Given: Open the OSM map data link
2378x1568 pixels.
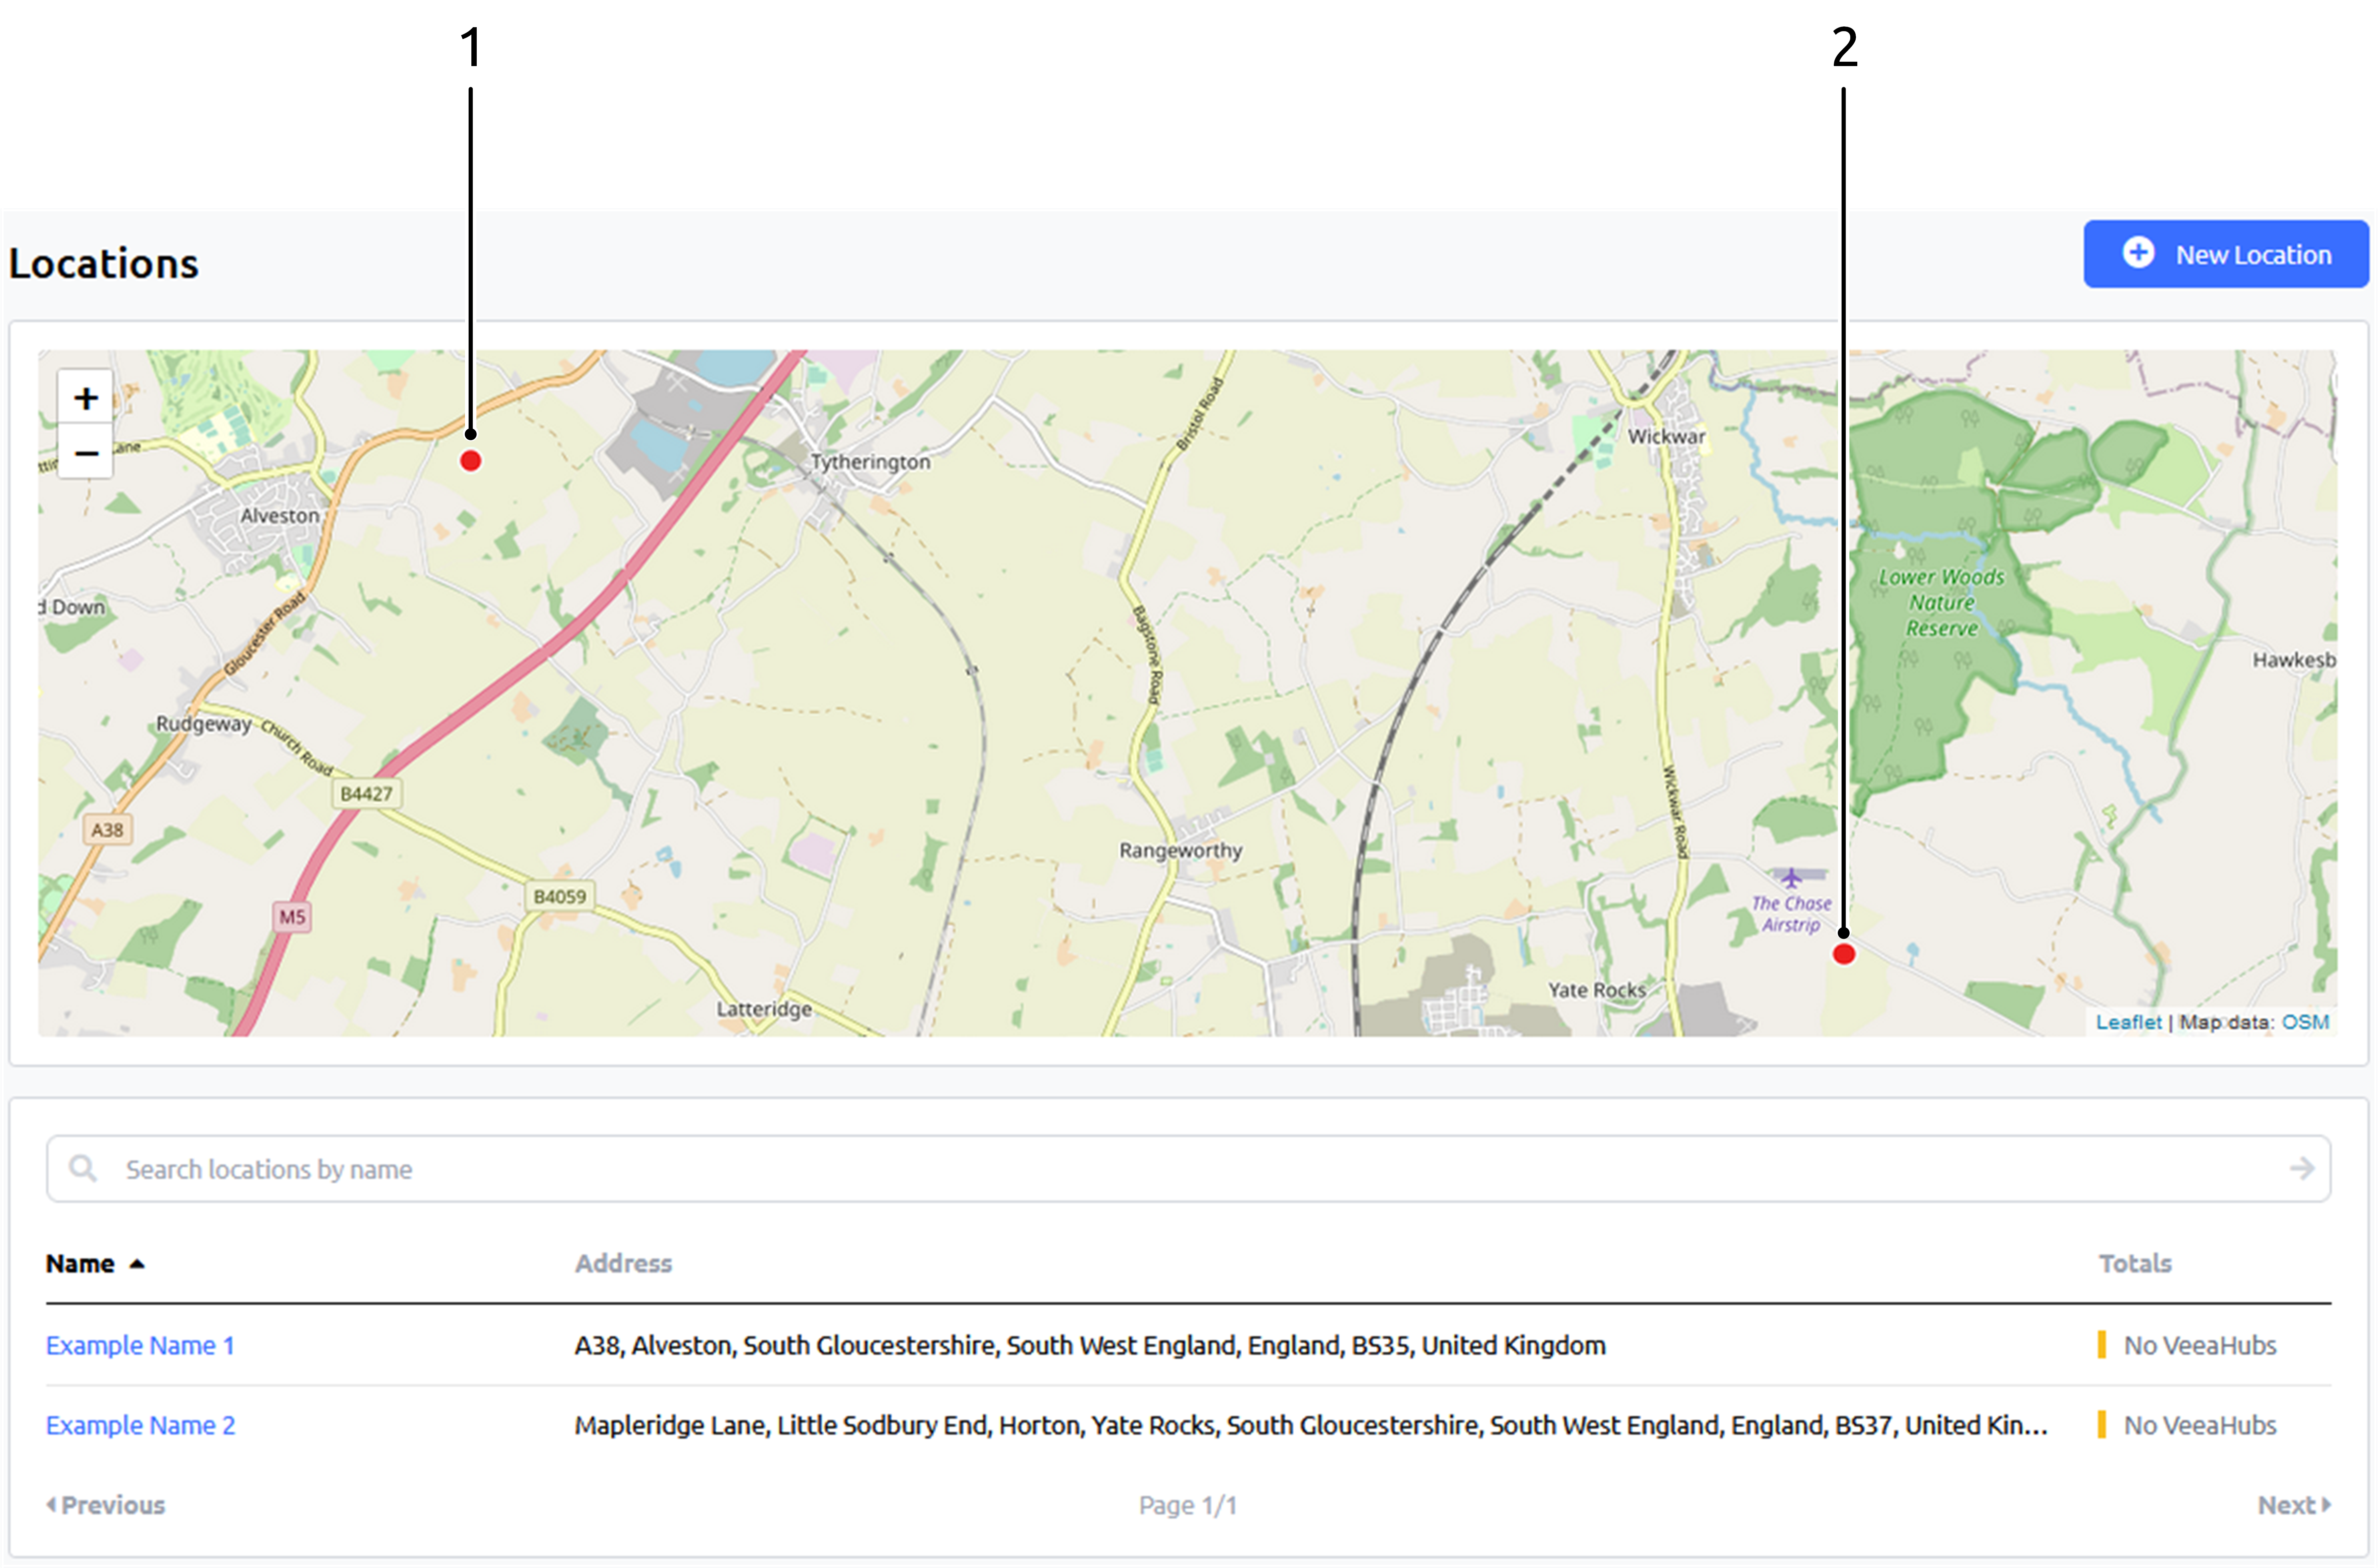Looking at the screenshot, I should coord(2305,1022).
